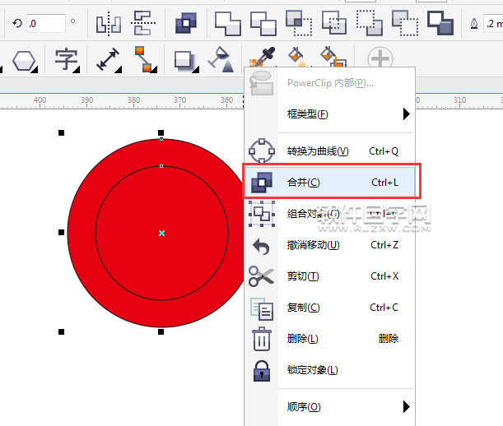The image size is (503, 426).
Task: Click the mirror horizontally icon
Action: click(109, 23)
